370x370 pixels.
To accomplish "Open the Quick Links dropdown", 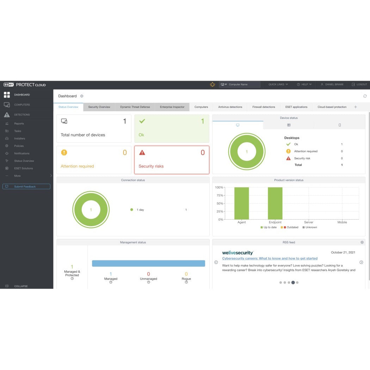I will 278,85.
